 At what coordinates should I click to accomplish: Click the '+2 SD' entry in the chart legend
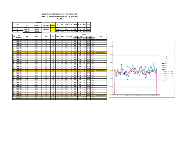(x=164, y=68)
